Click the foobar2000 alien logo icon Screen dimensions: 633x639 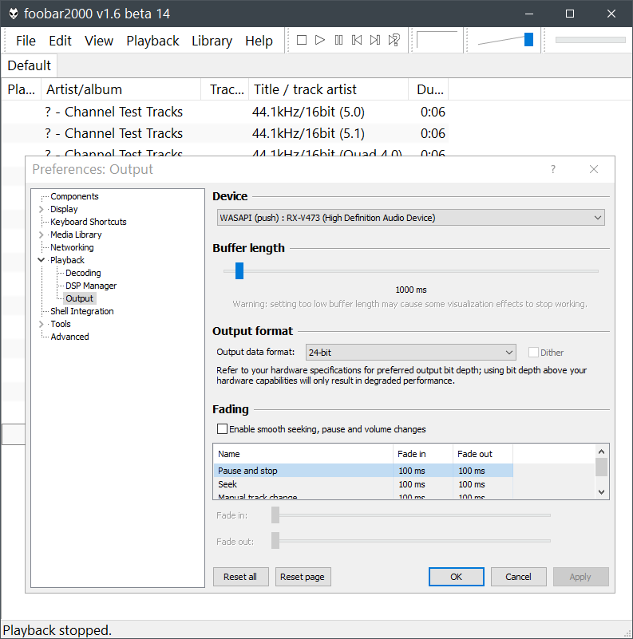tap(14, 14)
